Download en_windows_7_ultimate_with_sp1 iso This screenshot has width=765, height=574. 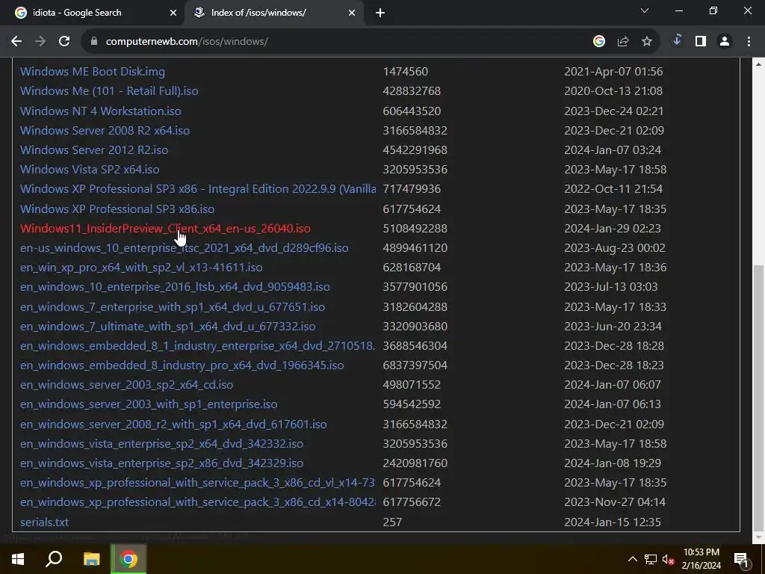(168, 327)
